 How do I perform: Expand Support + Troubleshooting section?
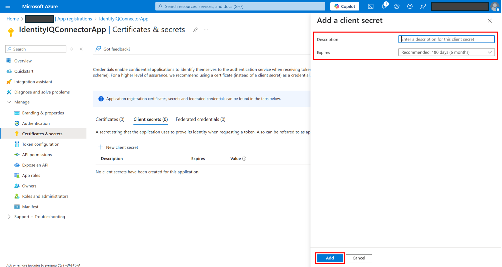9,217
